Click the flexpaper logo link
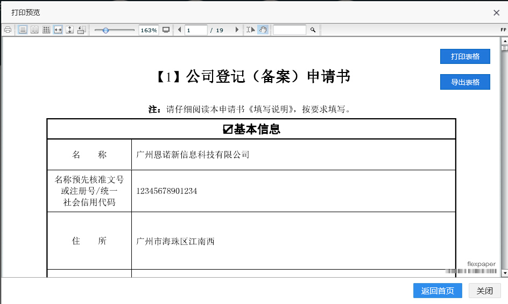The width and height of the screenshot is (508, 304). point(481,264)
